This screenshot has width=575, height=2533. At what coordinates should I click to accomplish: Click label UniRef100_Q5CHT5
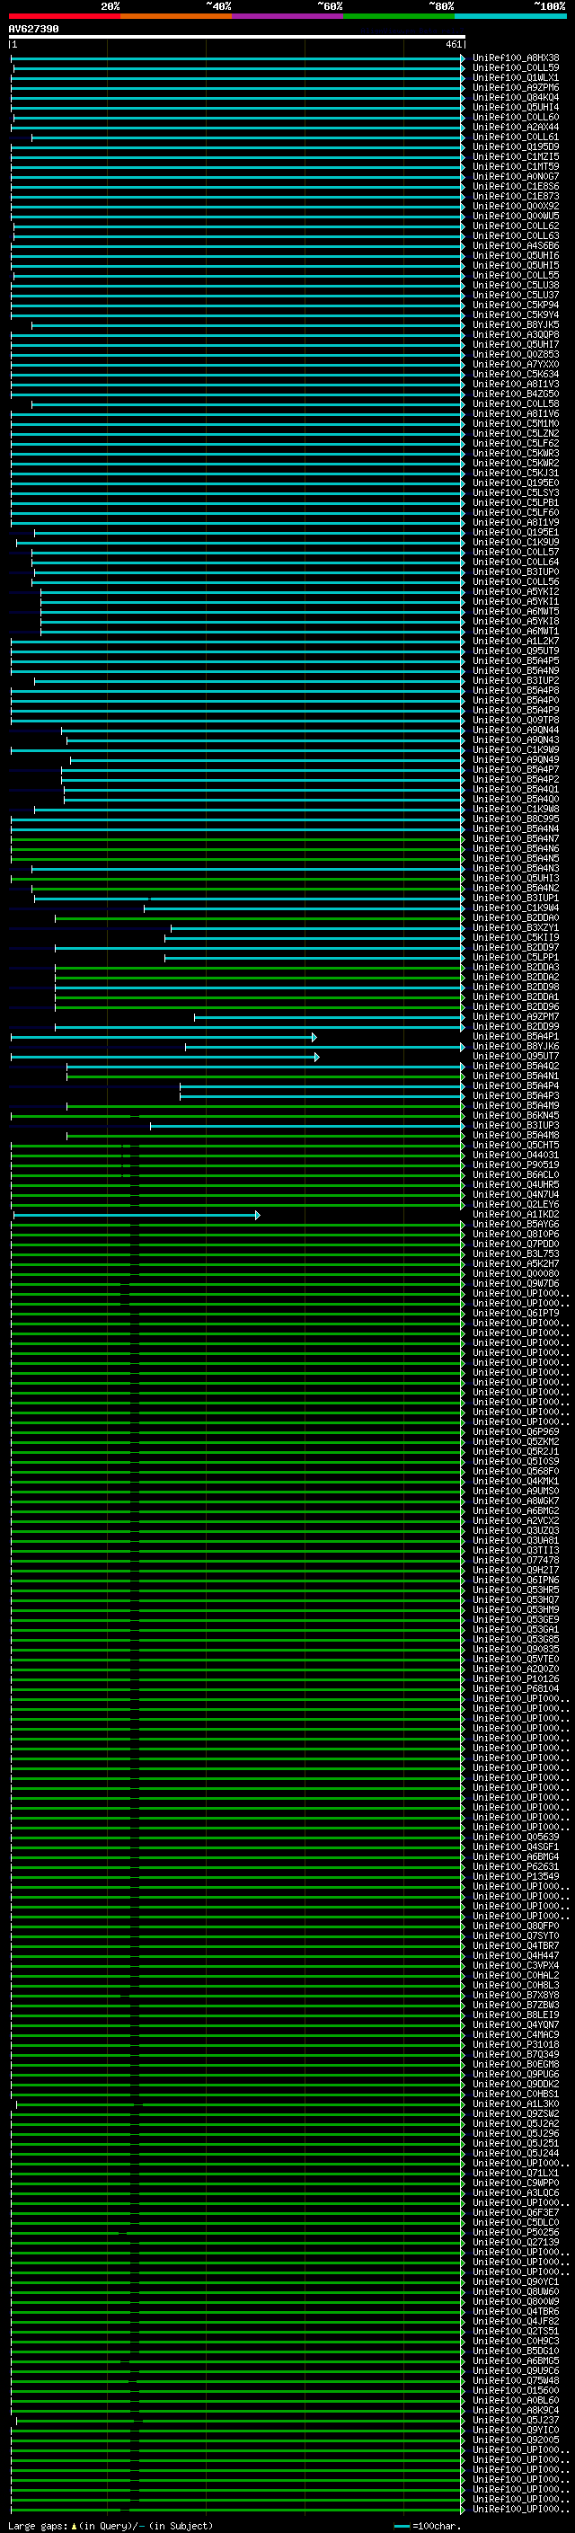(516, 1146)
